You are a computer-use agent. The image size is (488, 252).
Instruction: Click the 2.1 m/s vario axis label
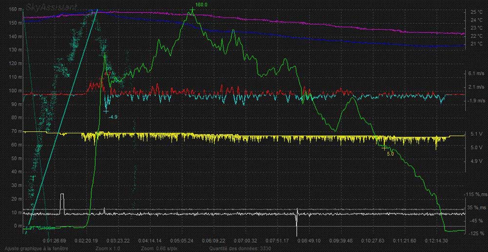pos(475,87)
